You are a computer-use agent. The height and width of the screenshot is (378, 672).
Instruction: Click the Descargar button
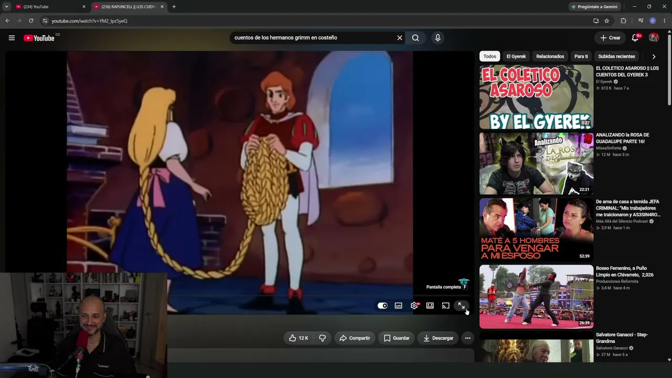(x=438, y=338)
